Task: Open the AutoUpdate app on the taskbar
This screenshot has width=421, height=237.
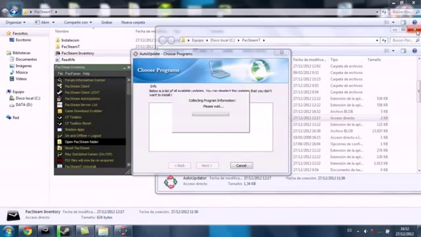Action: tap(123, 231)
